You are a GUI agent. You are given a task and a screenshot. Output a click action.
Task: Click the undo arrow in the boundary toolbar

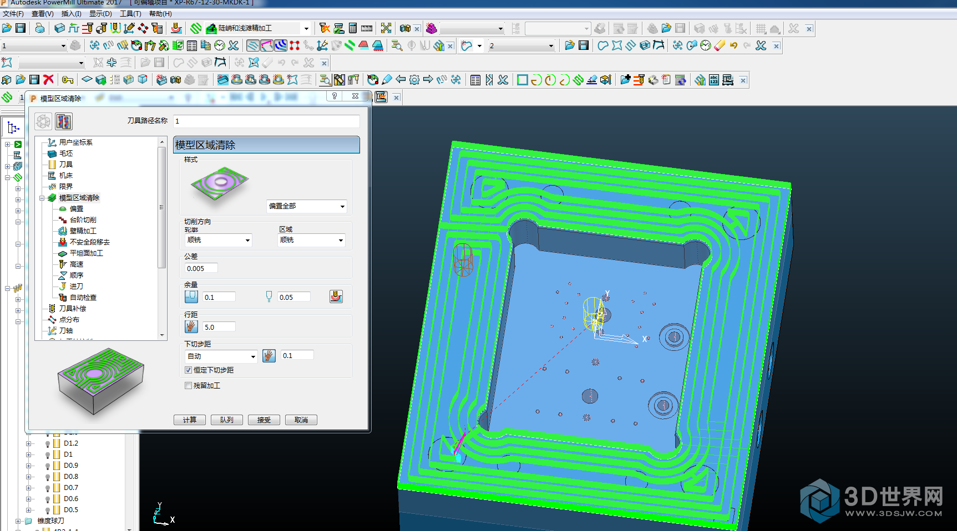click(733, 45)
